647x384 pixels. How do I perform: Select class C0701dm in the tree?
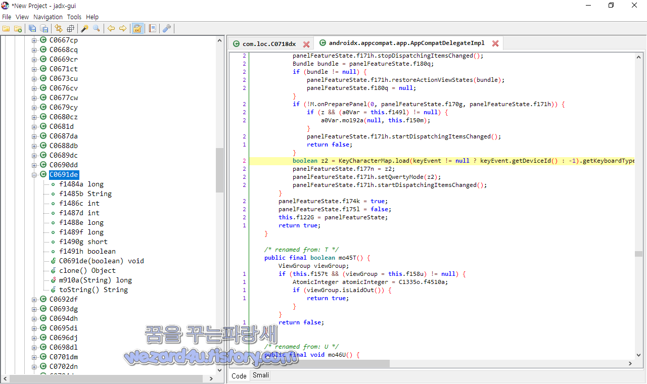(x=64, y=357)
